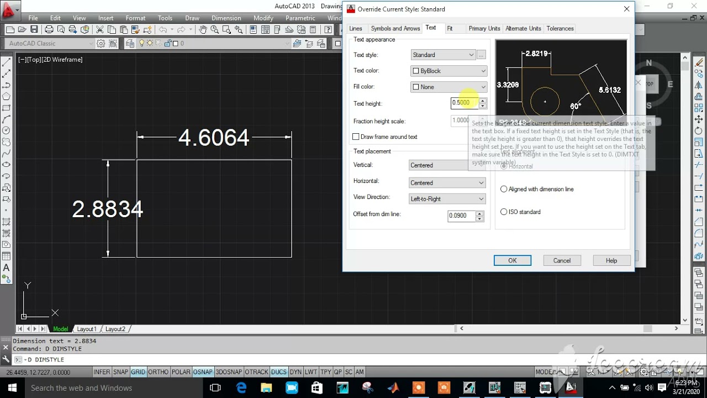Toggle ORTHO mode in status bar
Viewport: 707px width, 398px height.
coord(158,372)
